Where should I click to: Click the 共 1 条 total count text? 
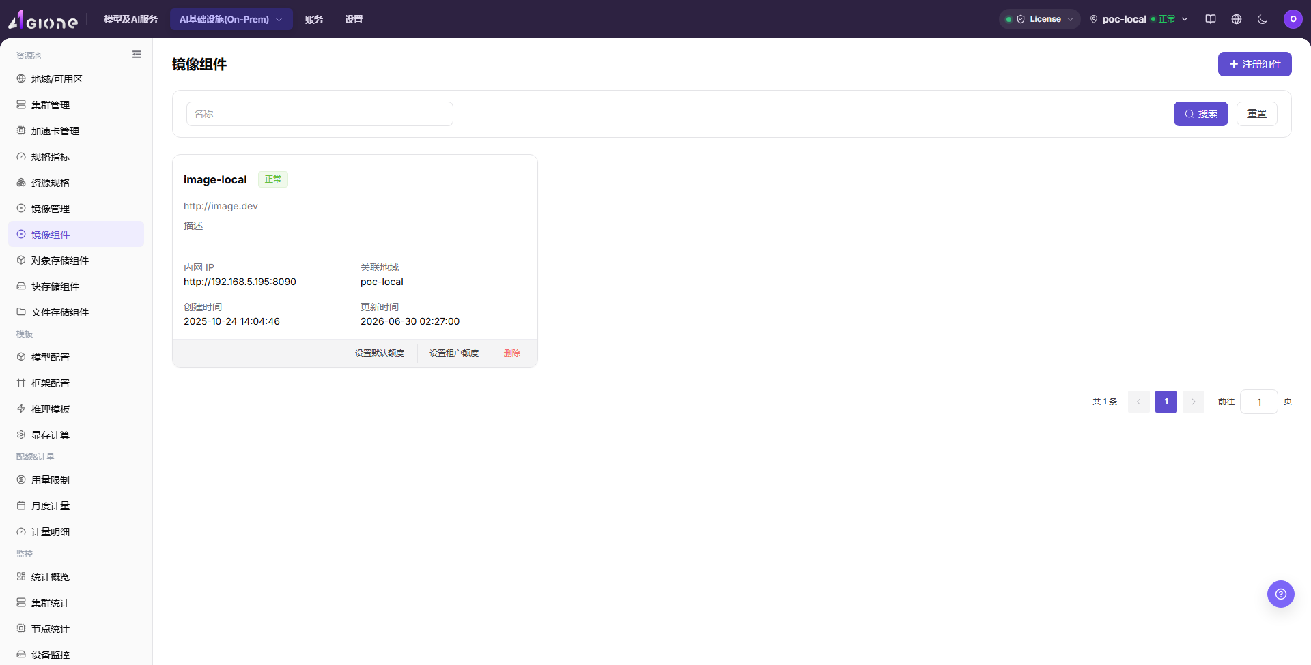(1105, 402)
